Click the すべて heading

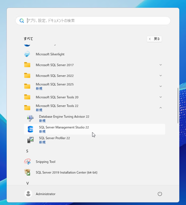coord(28,39)
